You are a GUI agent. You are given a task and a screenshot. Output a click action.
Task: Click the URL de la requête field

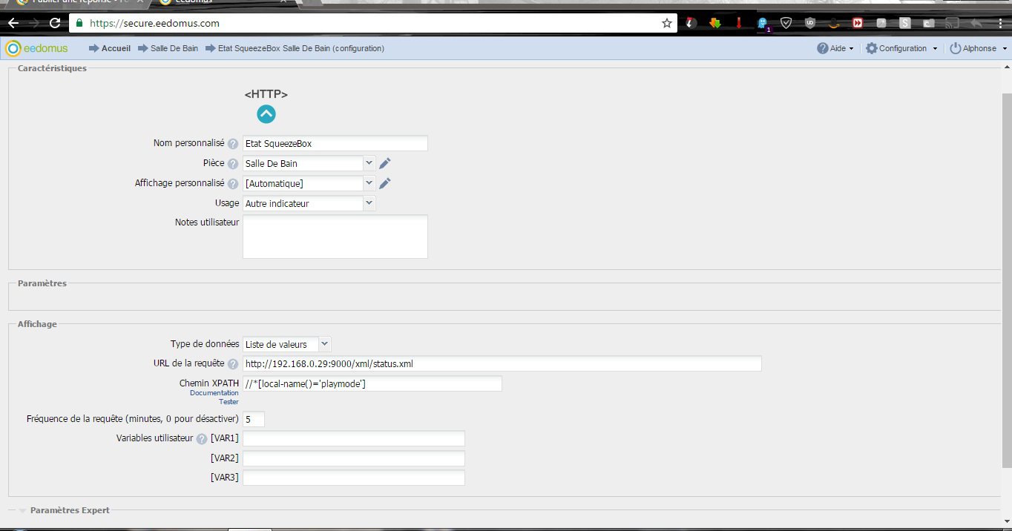pyautogui.click(x=502, y=364)
